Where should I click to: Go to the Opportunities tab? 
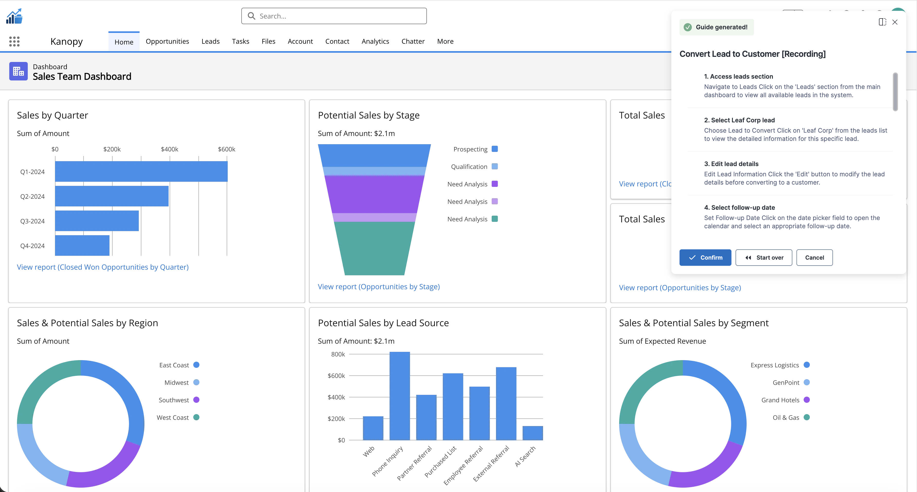tap(167, 41)
